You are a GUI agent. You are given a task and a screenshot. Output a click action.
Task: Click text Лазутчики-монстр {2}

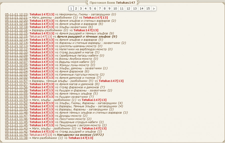point(75,119)
